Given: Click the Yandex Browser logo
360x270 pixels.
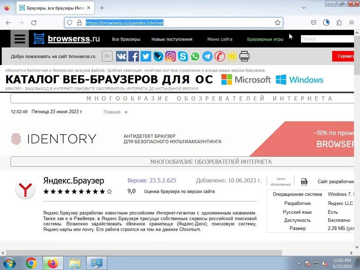Looking at the screenshot, I should (25, 189).
